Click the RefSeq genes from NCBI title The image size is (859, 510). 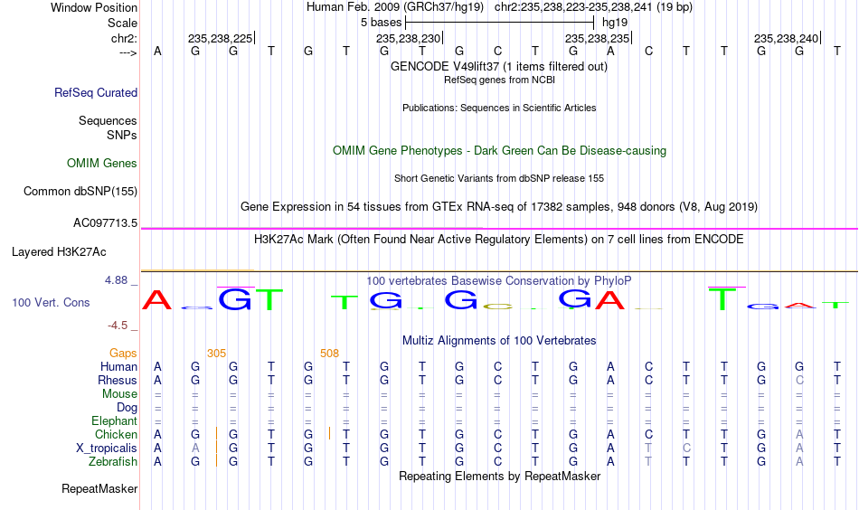click(x=500, y=80)
